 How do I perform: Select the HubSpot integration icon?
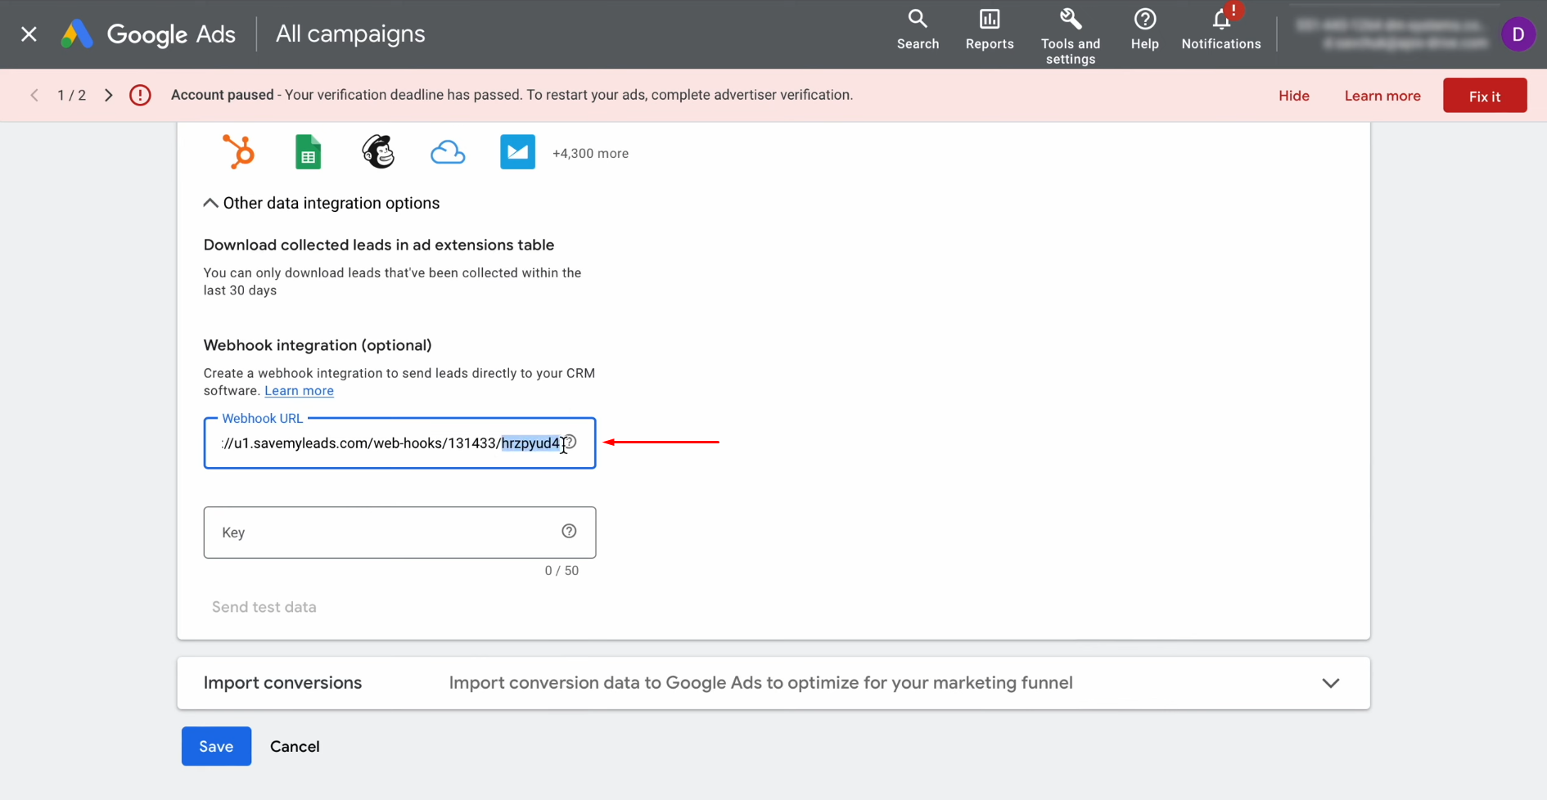(x=238, y=152)
